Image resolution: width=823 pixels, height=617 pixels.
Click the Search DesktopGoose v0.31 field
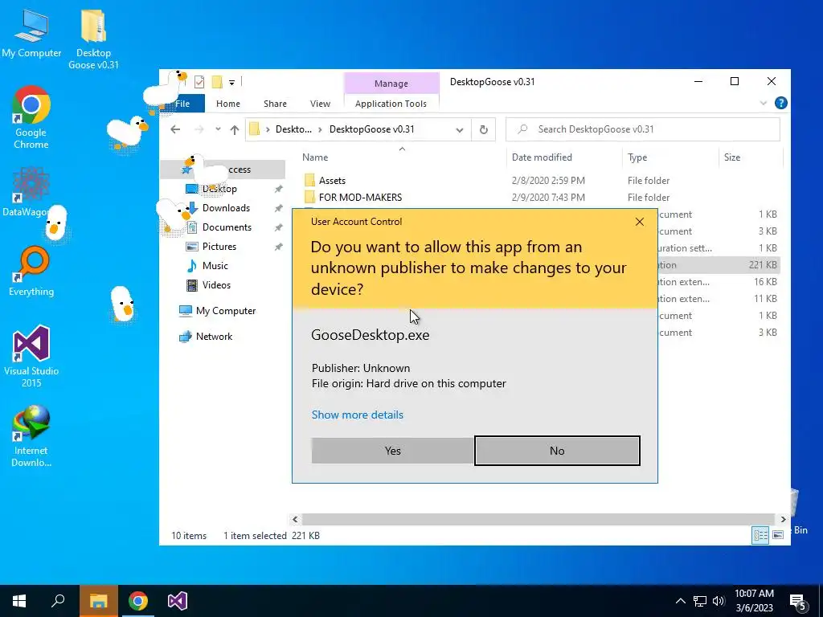tap(642, 129)
